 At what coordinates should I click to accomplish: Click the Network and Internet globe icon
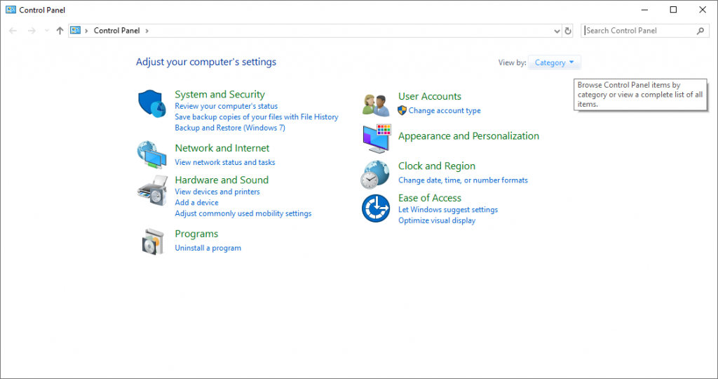click(x=152, y=155)
